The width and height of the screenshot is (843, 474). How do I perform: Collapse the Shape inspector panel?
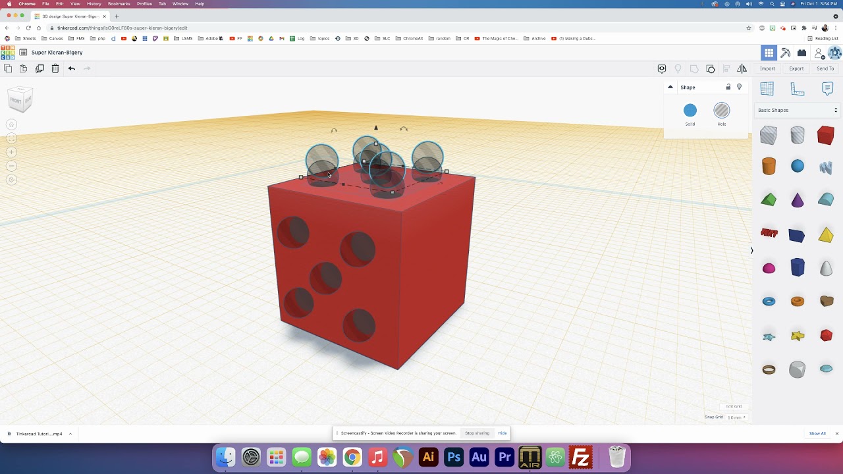670,87
